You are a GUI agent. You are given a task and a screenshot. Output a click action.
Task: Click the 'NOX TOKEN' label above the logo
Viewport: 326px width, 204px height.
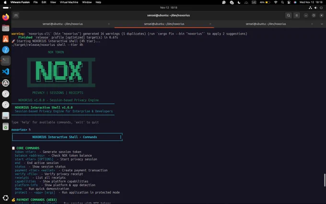[56, 52]
